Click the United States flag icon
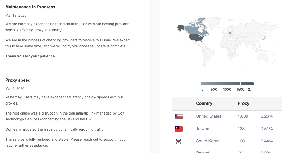Viewport: 285px width, 153px height. pos(179,116)
